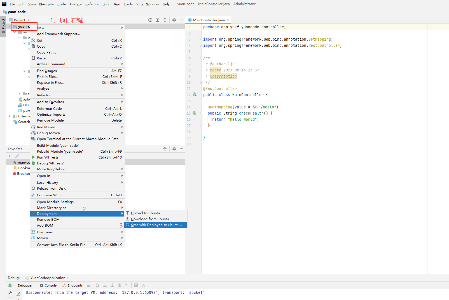Open Project panel settings gear

(x=174, y=20)
